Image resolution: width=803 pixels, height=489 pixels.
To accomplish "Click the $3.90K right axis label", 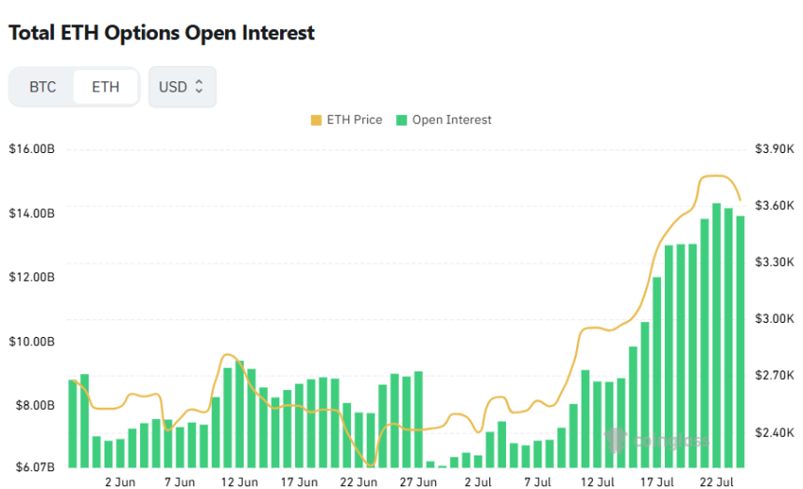I will point(774,149).
